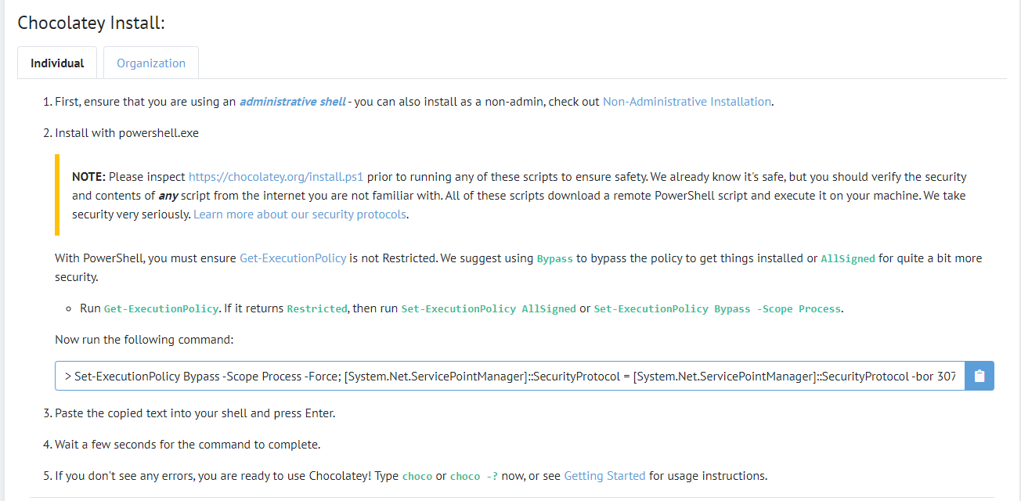
Task: Click 'Set-ExecutionPolicy Bypass -Scope Process' code
Action: coord(717,308)
